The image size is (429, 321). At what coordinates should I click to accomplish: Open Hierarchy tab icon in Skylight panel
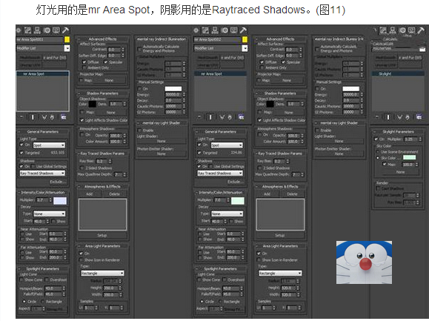click(393, 30)
